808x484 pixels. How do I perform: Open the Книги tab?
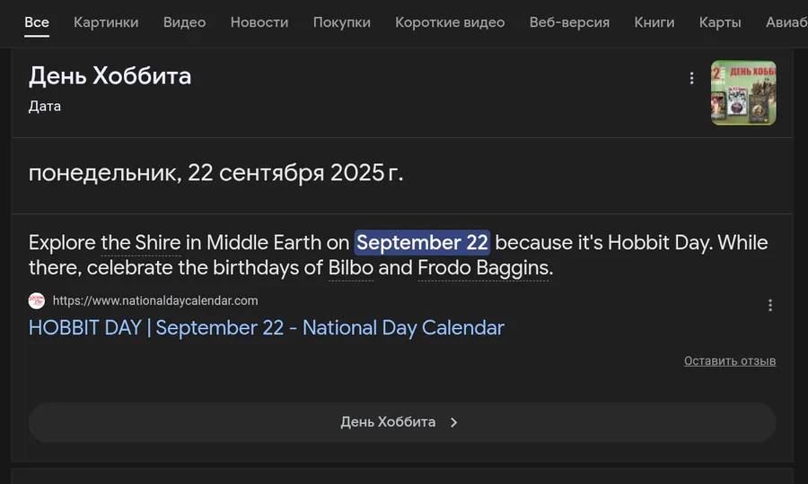(654, 22)
